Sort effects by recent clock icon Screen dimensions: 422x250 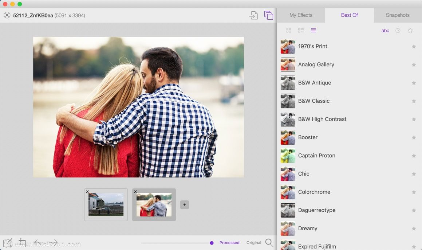398,31
